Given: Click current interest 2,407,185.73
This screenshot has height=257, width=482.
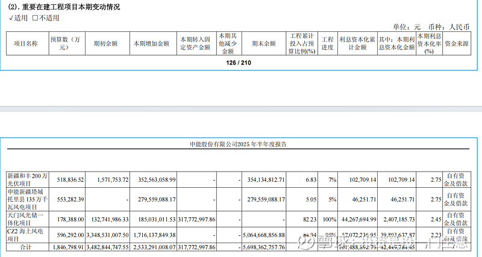Looking at the screenshot, I should (399, 220).
